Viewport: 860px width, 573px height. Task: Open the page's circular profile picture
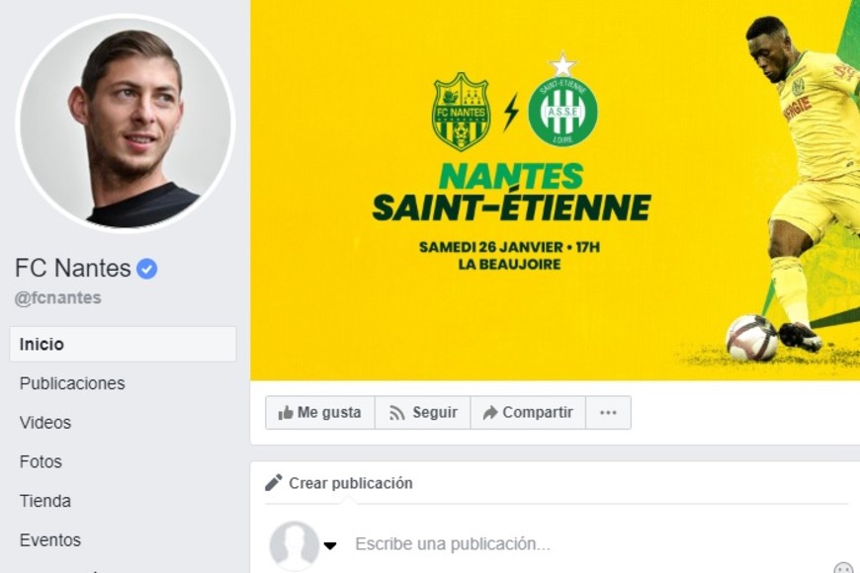tap(126, 124)
